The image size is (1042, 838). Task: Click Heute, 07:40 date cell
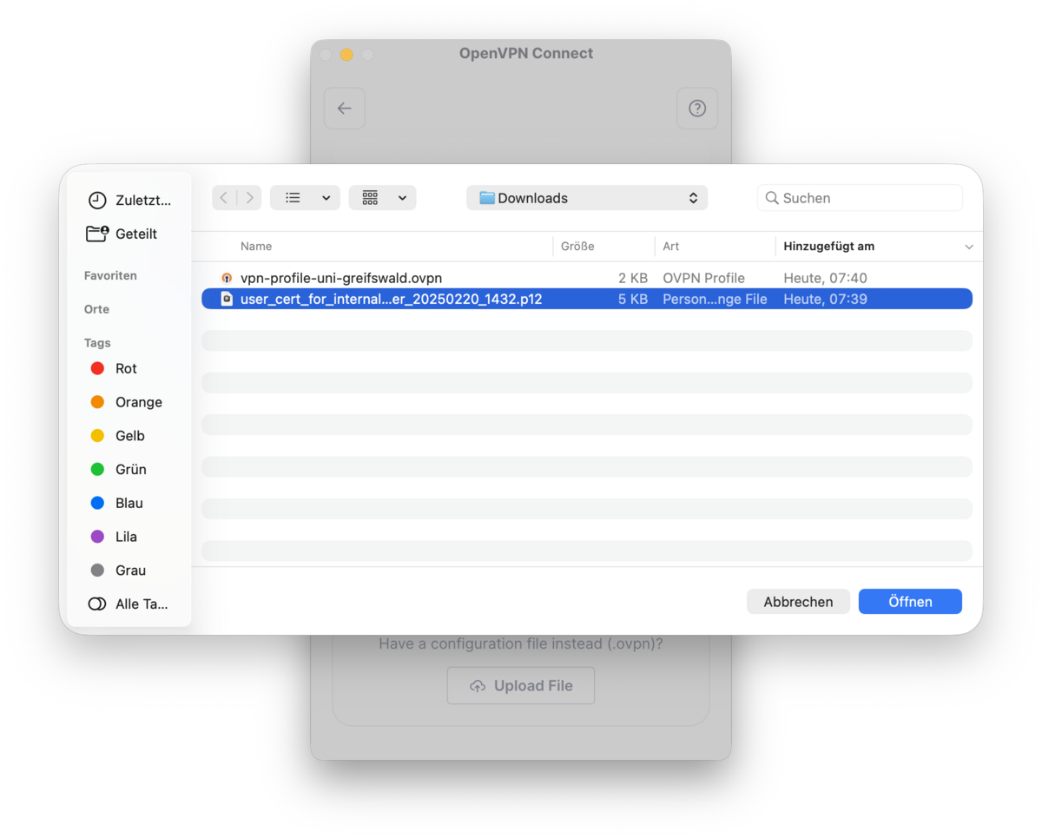[x=825, y=278]
